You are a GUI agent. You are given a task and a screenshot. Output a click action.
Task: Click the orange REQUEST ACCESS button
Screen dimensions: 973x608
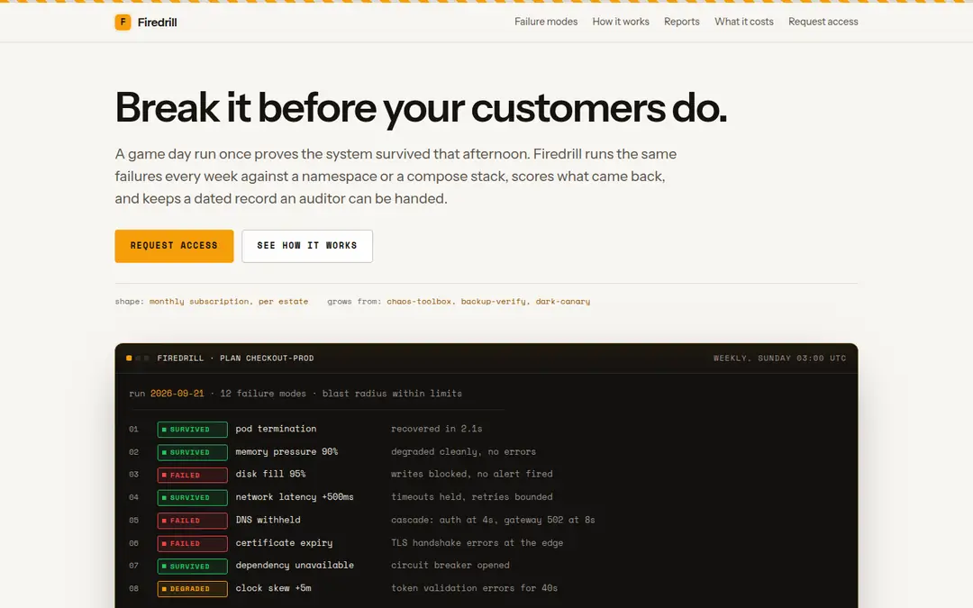tap(175, 246)
